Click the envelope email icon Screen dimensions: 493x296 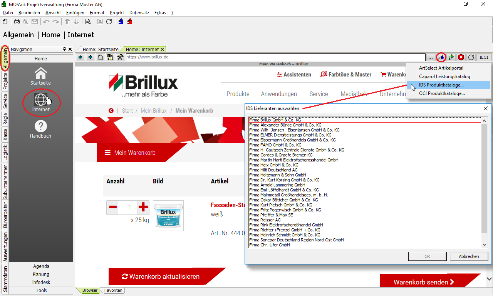pos(35,22)
